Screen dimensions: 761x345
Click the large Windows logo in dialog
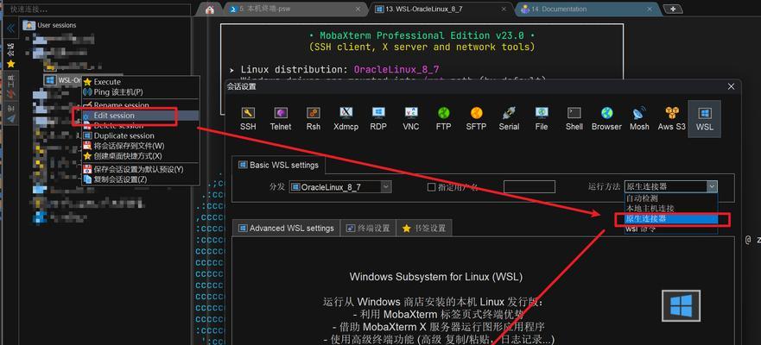click(682, 306)
